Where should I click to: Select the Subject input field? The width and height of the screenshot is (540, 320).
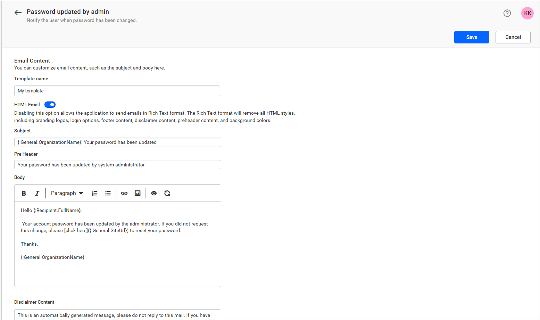click(117, 142)
